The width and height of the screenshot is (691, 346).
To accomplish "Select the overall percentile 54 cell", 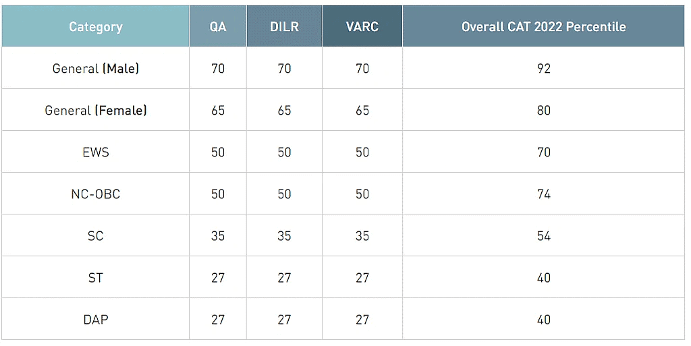I will click(x=544, y=235).
